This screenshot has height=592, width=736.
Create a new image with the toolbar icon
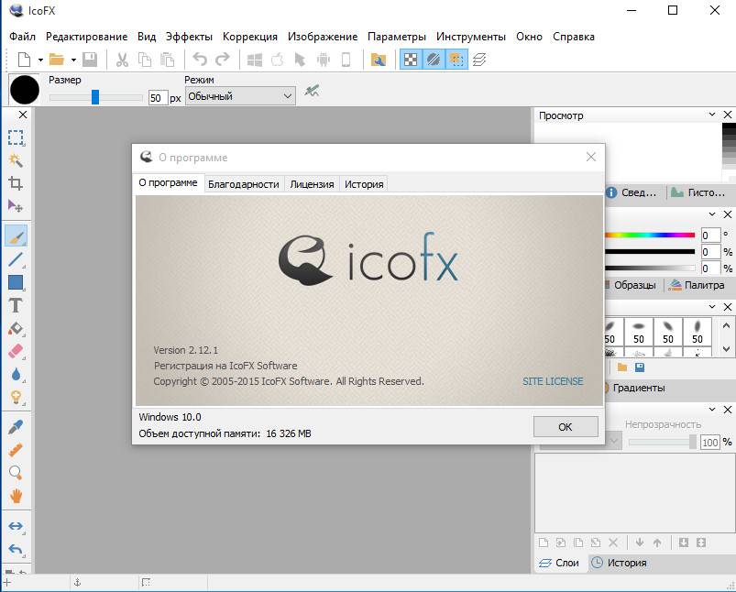click(x=24, y=60)
